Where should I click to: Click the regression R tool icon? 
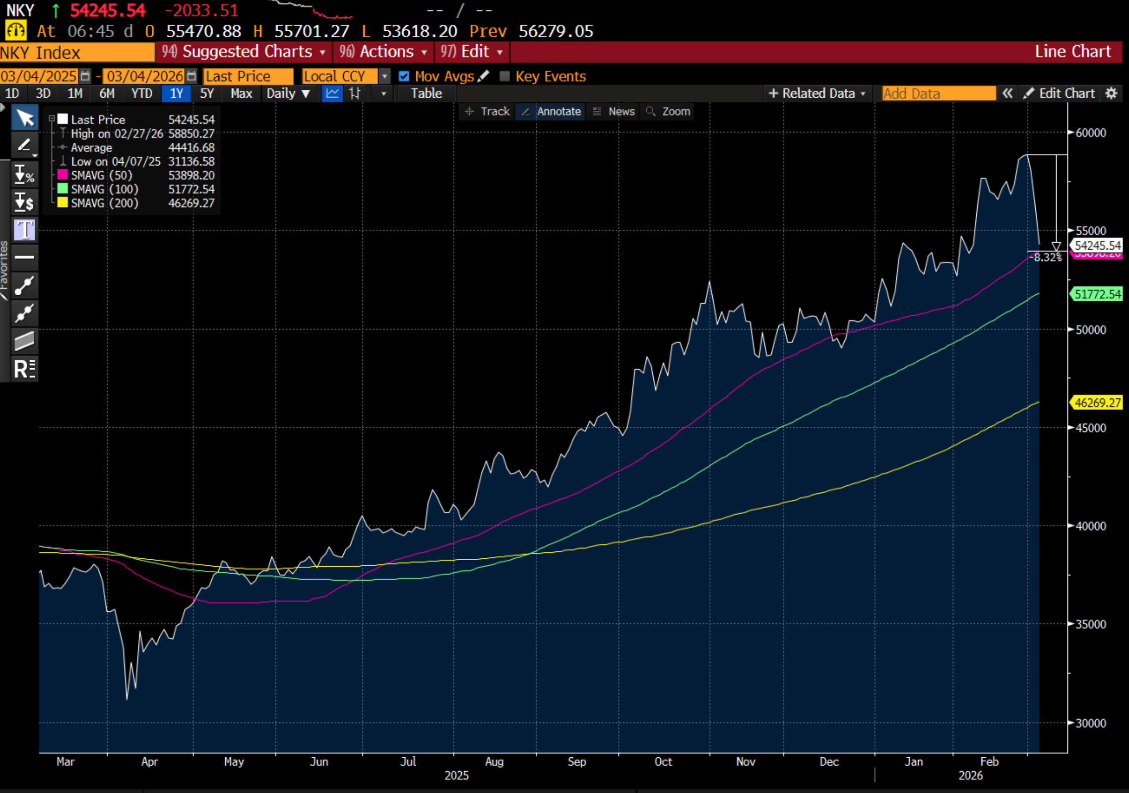pos(24,369)
